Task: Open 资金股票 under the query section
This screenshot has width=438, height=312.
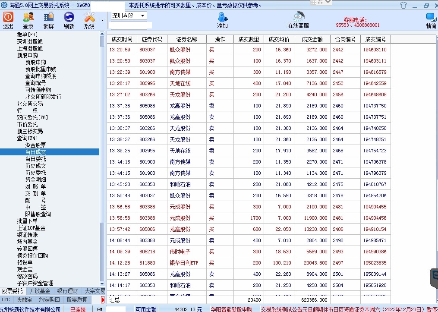Action: coord(35,145)
